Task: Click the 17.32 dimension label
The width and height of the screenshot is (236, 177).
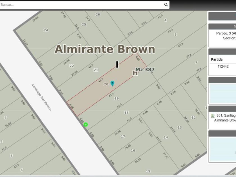Action: point(165,156)
